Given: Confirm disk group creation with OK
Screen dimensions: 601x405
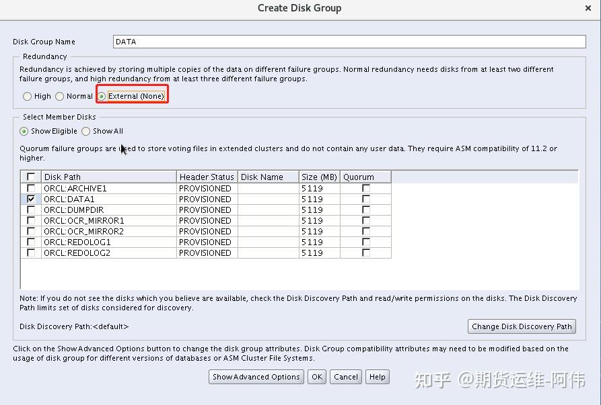Looking at the screenshot, I should coord(316,377).
